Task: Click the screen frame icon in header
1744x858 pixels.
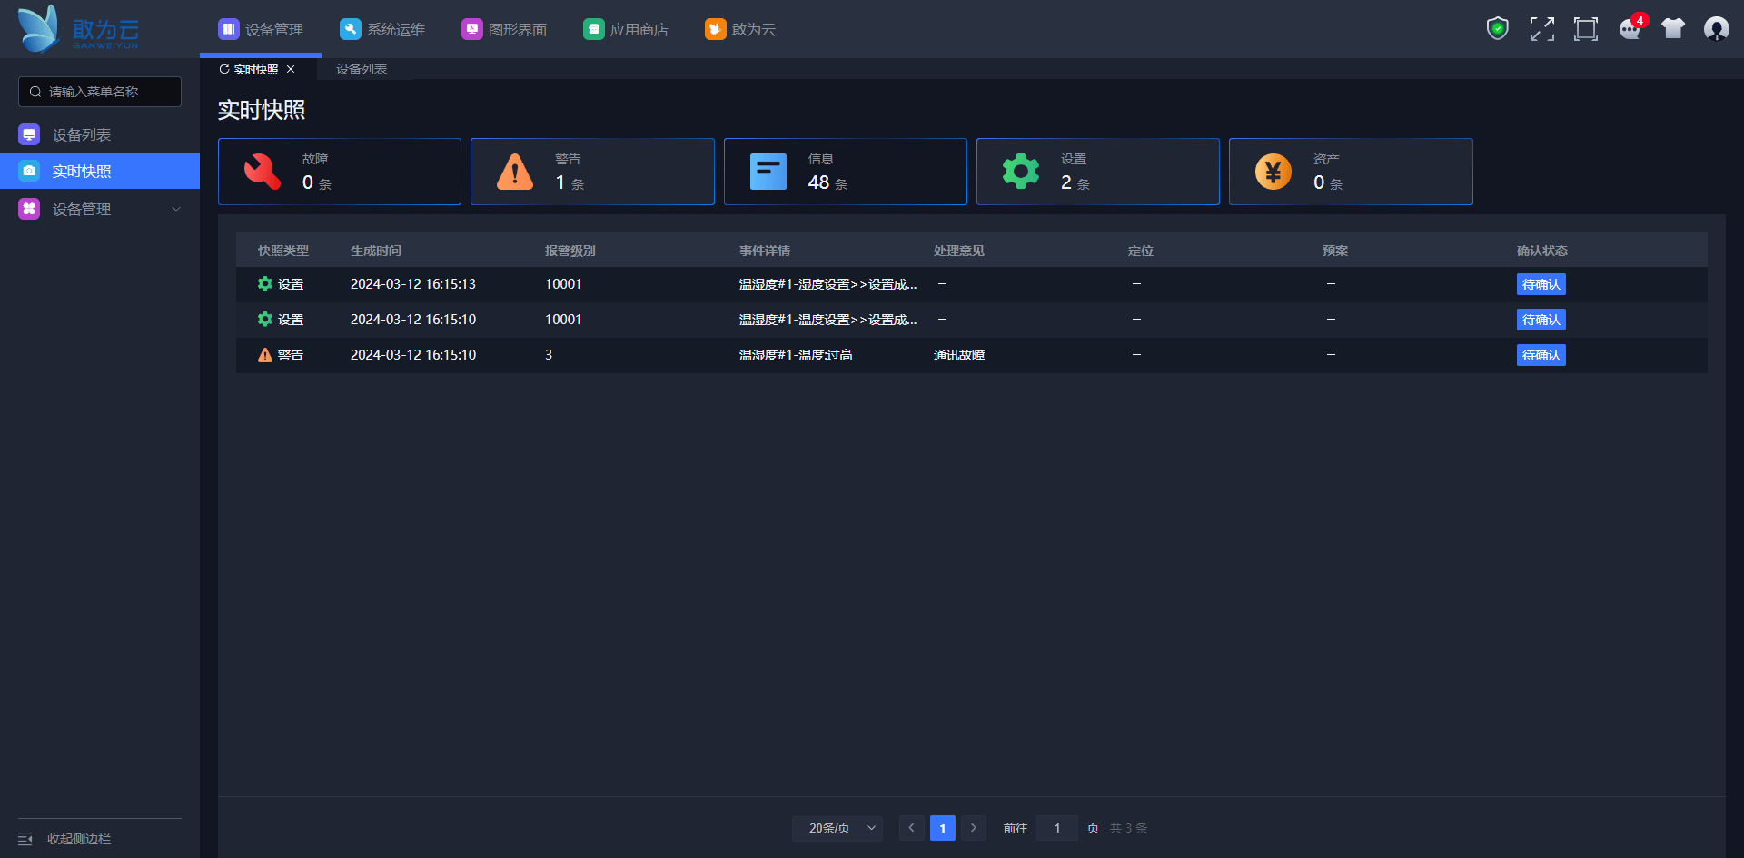Action: [1585, 29]
